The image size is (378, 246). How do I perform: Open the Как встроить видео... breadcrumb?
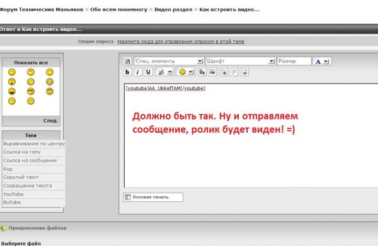[229, 9]
